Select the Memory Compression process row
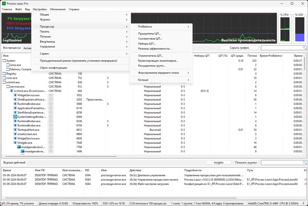This screenshot has width=308, height=206. pyautogui.click(x=153, y=69)
